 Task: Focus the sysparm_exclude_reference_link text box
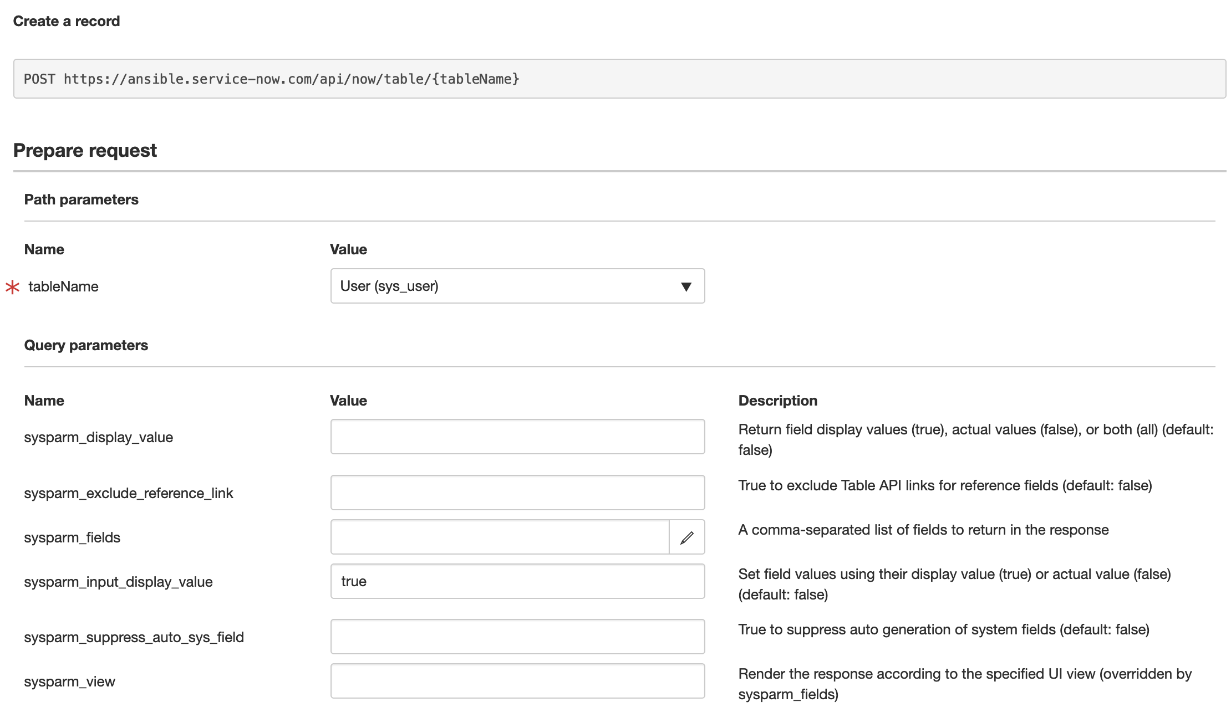tap(517, 493)
